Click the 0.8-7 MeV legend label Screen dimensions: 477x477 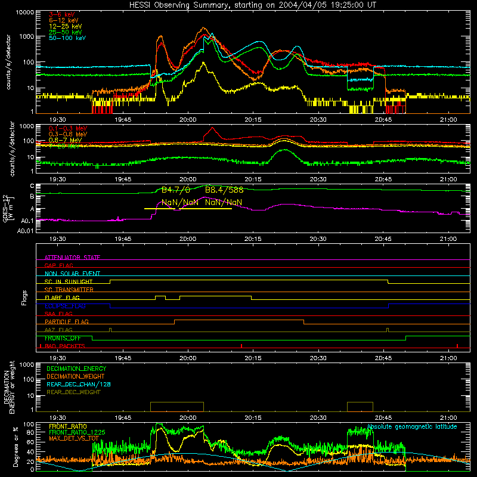click(x=65, y=140)
